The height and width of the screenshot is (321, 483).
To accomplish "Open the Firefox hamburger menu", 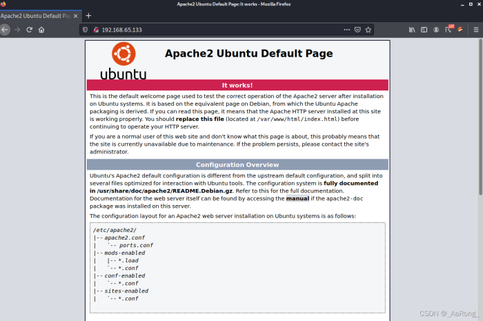I will [x=476, y=30].
